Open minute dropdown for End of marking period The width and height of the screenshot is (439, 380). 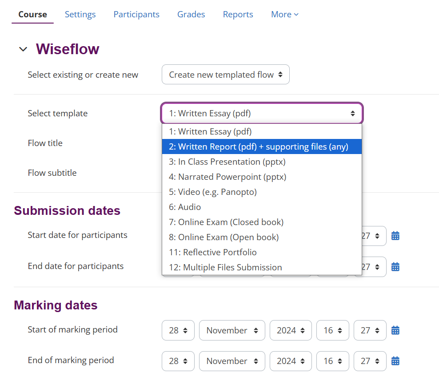click(x=370, y=361)
